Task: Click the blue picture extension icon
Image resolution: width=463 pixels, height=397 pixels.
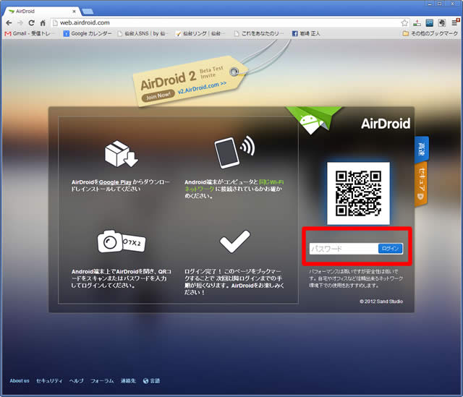Action: (x=429, y=22)
